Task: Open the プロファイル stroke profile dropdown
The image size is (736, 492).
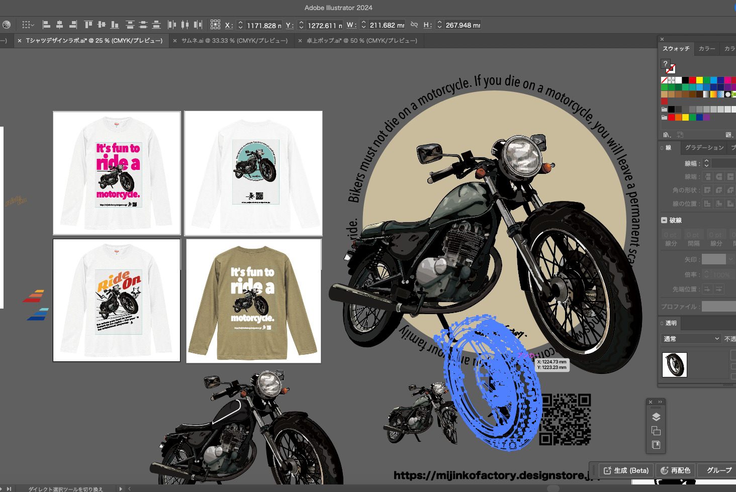Action: point(718,307)
